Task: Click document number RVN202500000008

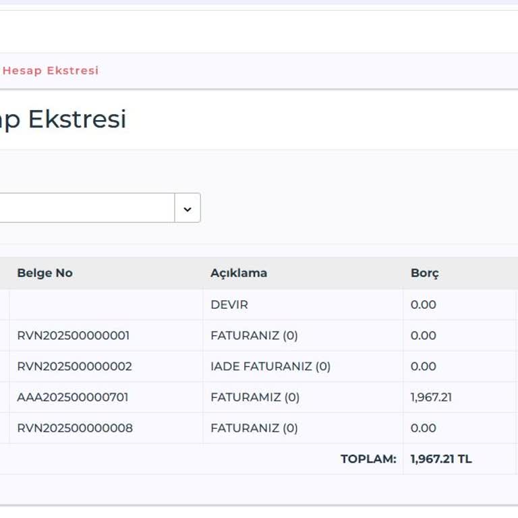Action: point(75,428)
